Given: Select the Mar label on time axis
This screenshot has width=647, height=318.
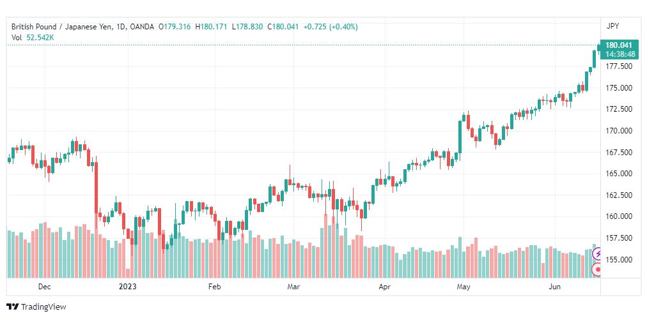Looking at the screenshot, I should click(x=293, y=287).
